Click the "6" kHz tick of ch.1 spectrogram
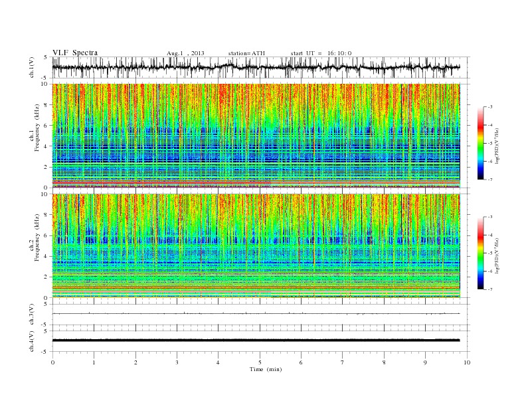Image resolution: width=526 pixels, height=407 pixels. click(x=46, y=126)
